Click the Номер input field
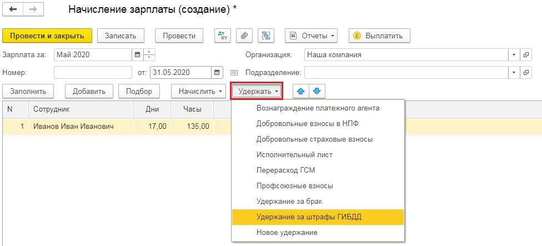Image resolution: width=542 pixels, height=246 pixels. pyautogui.click(x=92, y=72)
